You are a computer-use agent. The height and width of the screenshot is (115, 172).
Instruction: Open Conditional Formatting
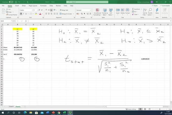[97, 12]
